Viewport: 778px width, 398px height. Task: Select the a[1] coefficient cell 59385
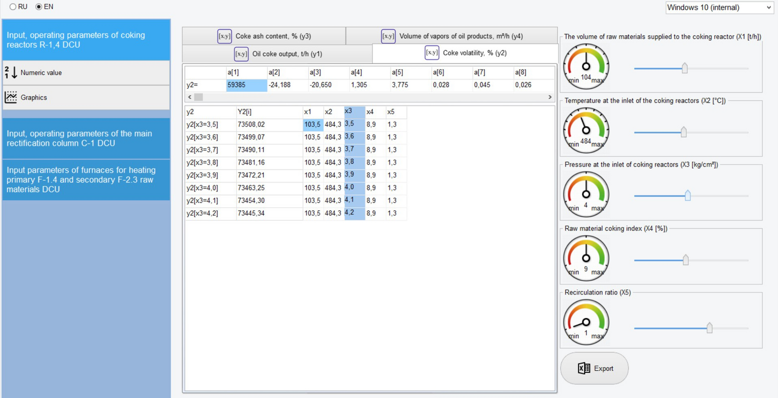pyautogui.click(x=246, y=85)
